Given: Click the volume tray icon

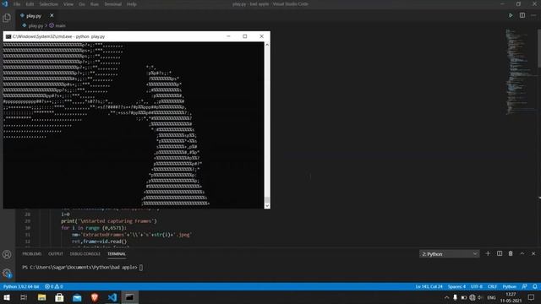Looking at the screenshot, I should [x=480, y=298].
